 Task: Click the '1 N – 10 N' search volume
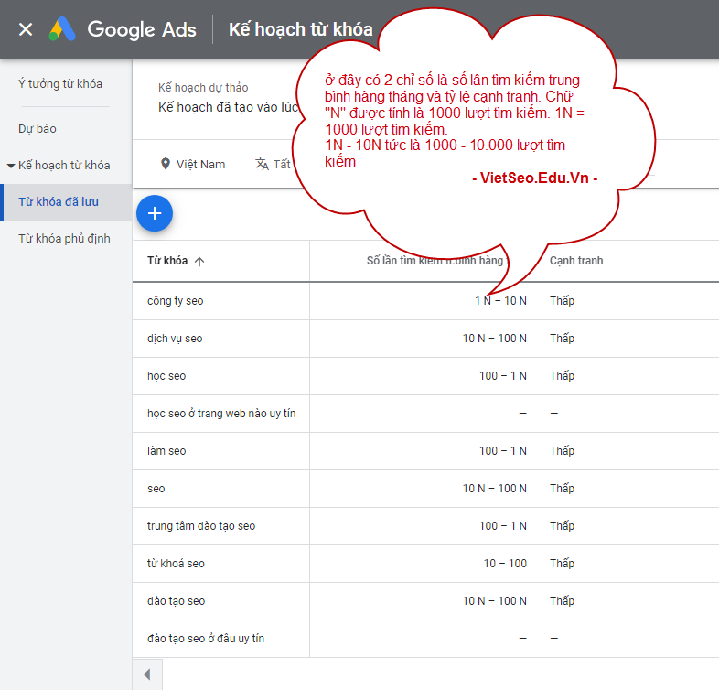pyautogui.click(x=500, y=301)
